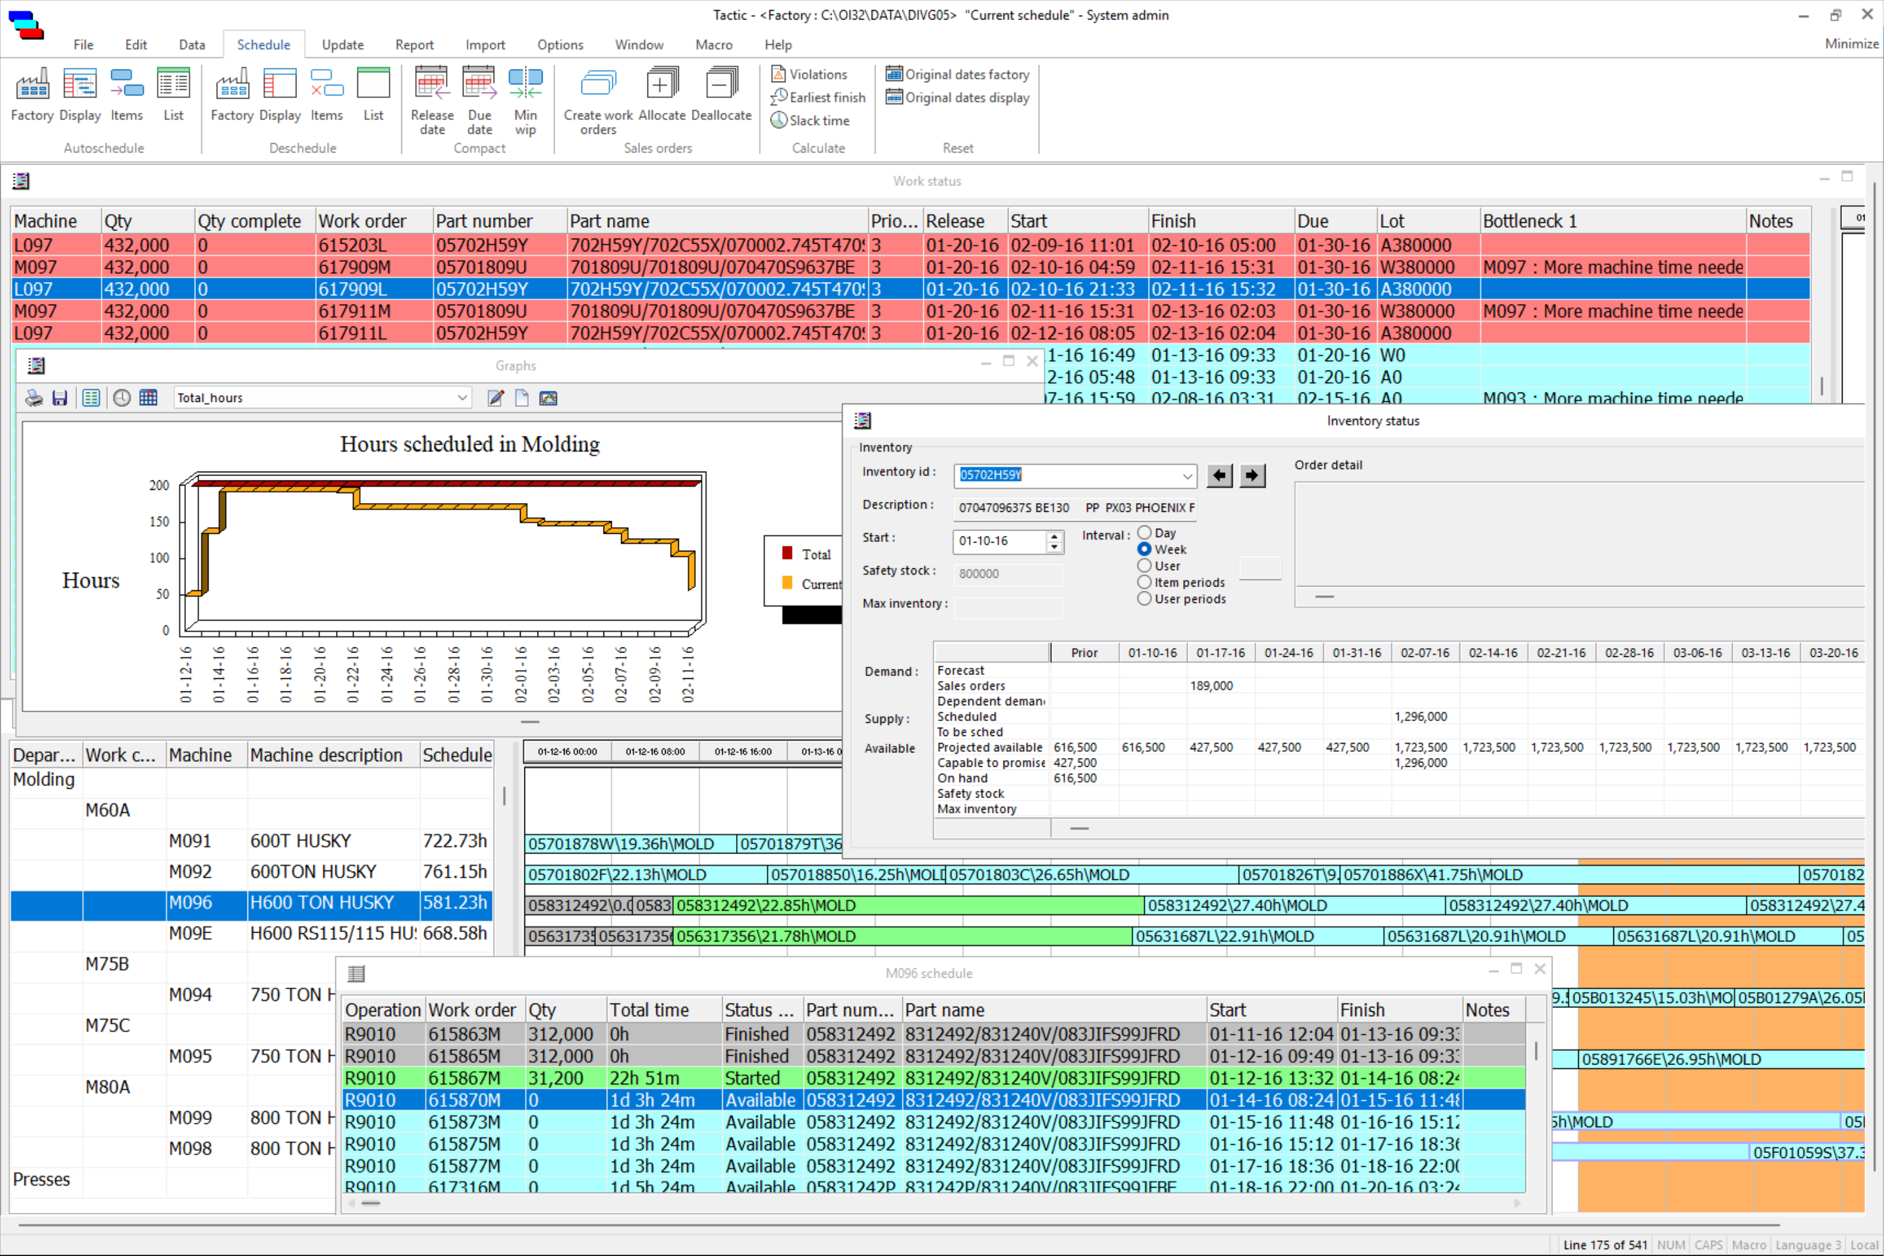
Task: Click Original dates factory button
Action: [x=957, y=75]
